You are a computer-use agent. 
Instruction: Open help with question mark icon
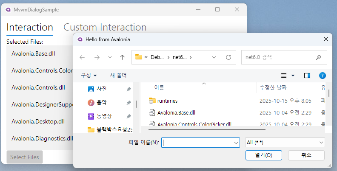click(322, 76)
